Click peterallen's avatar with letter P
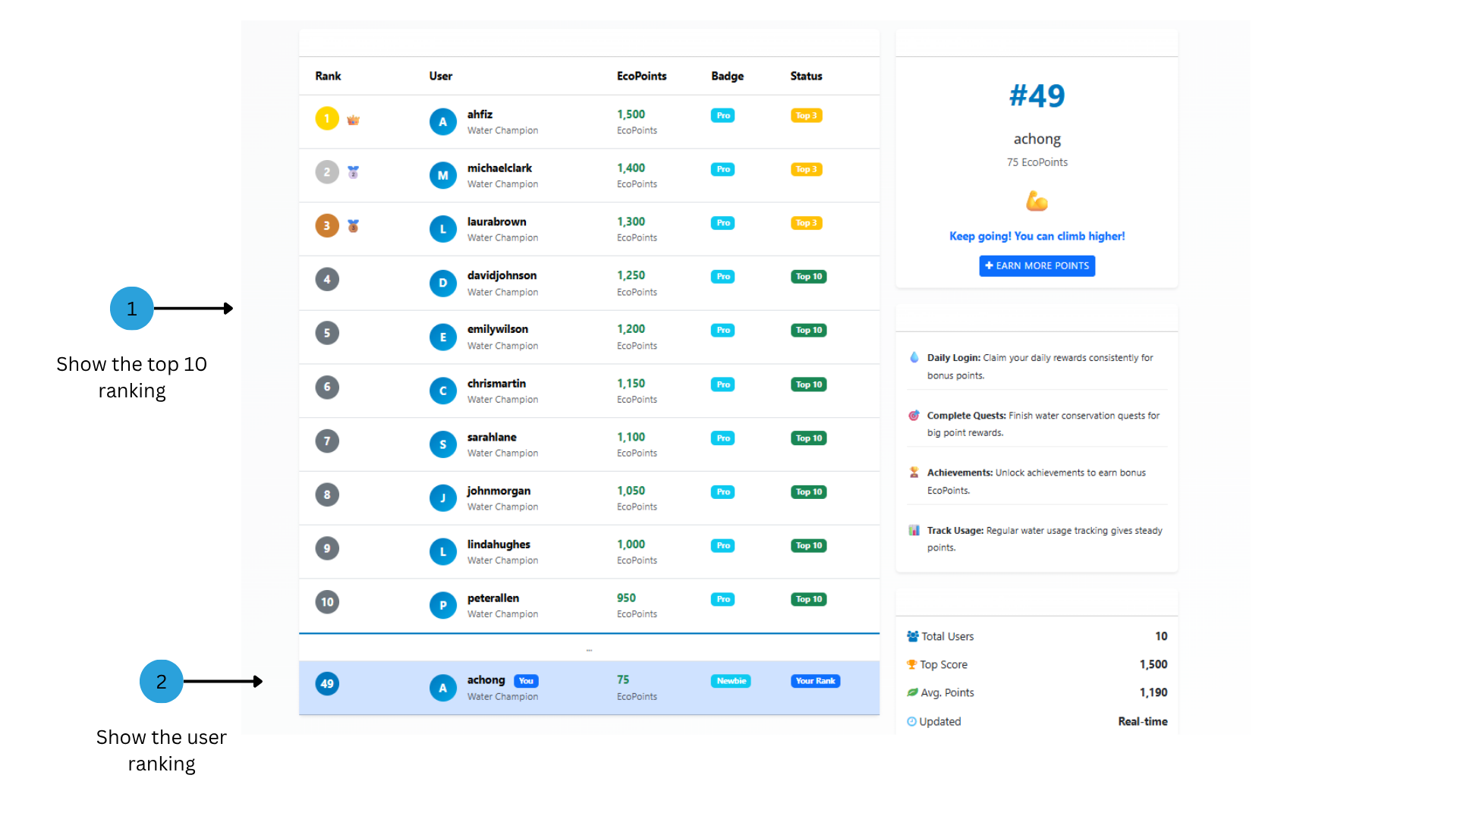 pos(443,605)
